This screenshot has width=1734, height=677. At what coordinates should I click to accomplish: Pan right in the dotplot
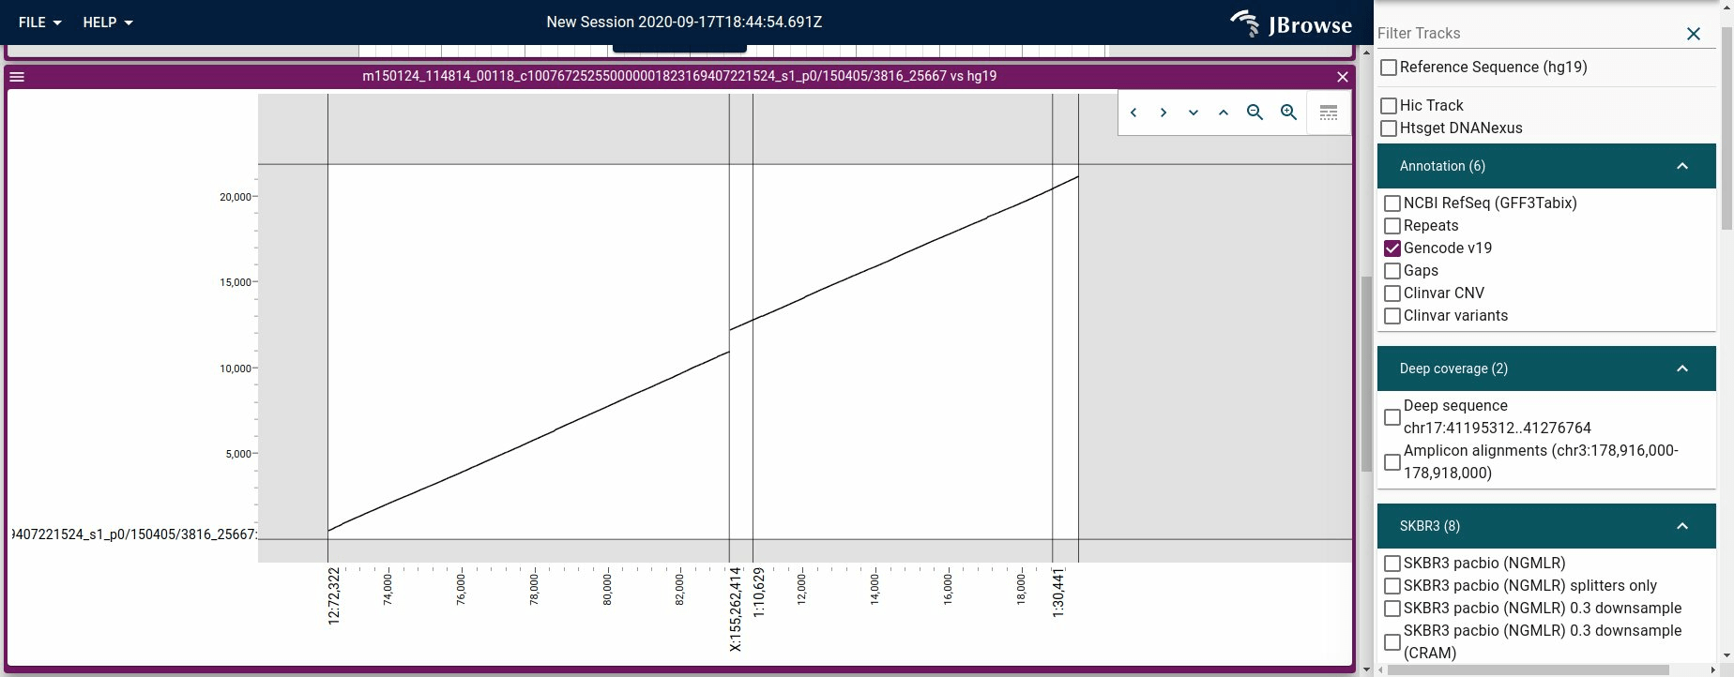pos(1164,113)
